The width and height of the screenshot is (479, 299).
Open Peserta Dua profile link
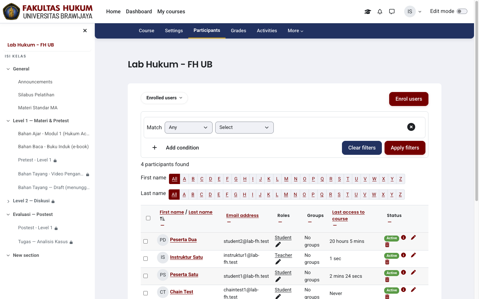click(x=183, y=240)
